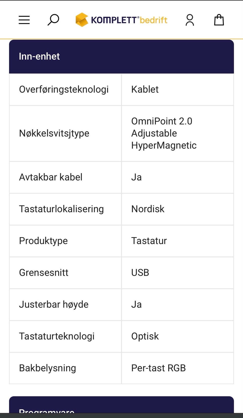Screen dimensions: 243x418
Task: Select the Nordisk value cell
Action: click(177, 209)
